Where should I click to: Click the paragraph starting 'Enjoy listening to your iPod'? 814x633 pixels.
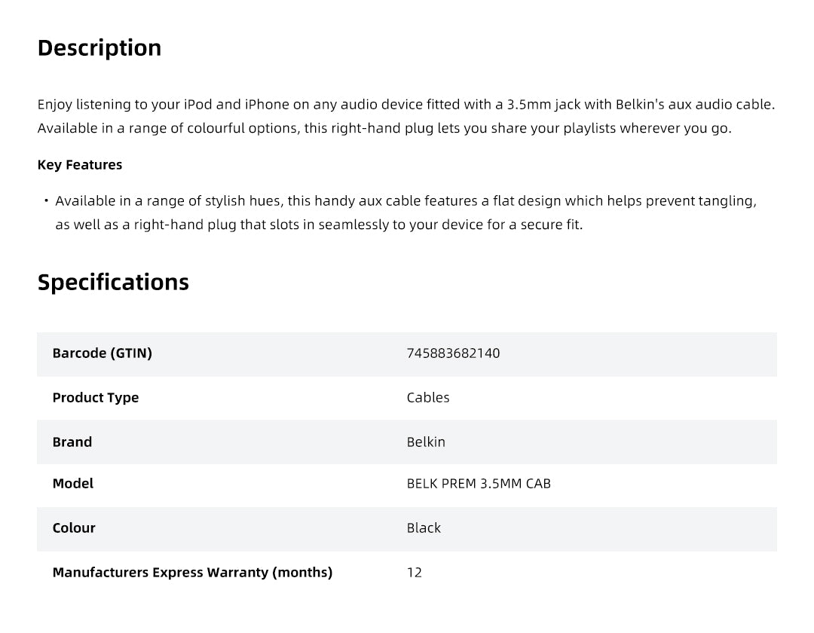pos(406,116)
